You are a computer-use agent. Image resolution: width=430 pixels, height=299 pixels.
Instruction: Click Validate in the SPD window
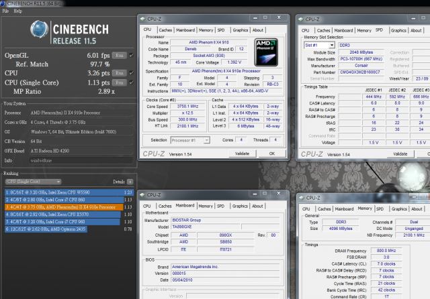tap(400, 154)
